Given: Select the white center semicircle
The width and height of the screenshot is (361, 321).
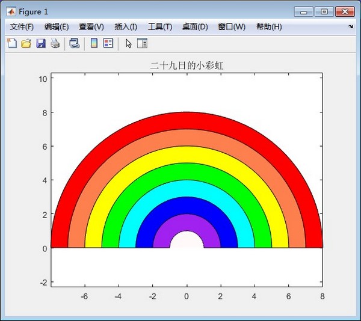Looking at the screenshot, I should click(187, 240).
